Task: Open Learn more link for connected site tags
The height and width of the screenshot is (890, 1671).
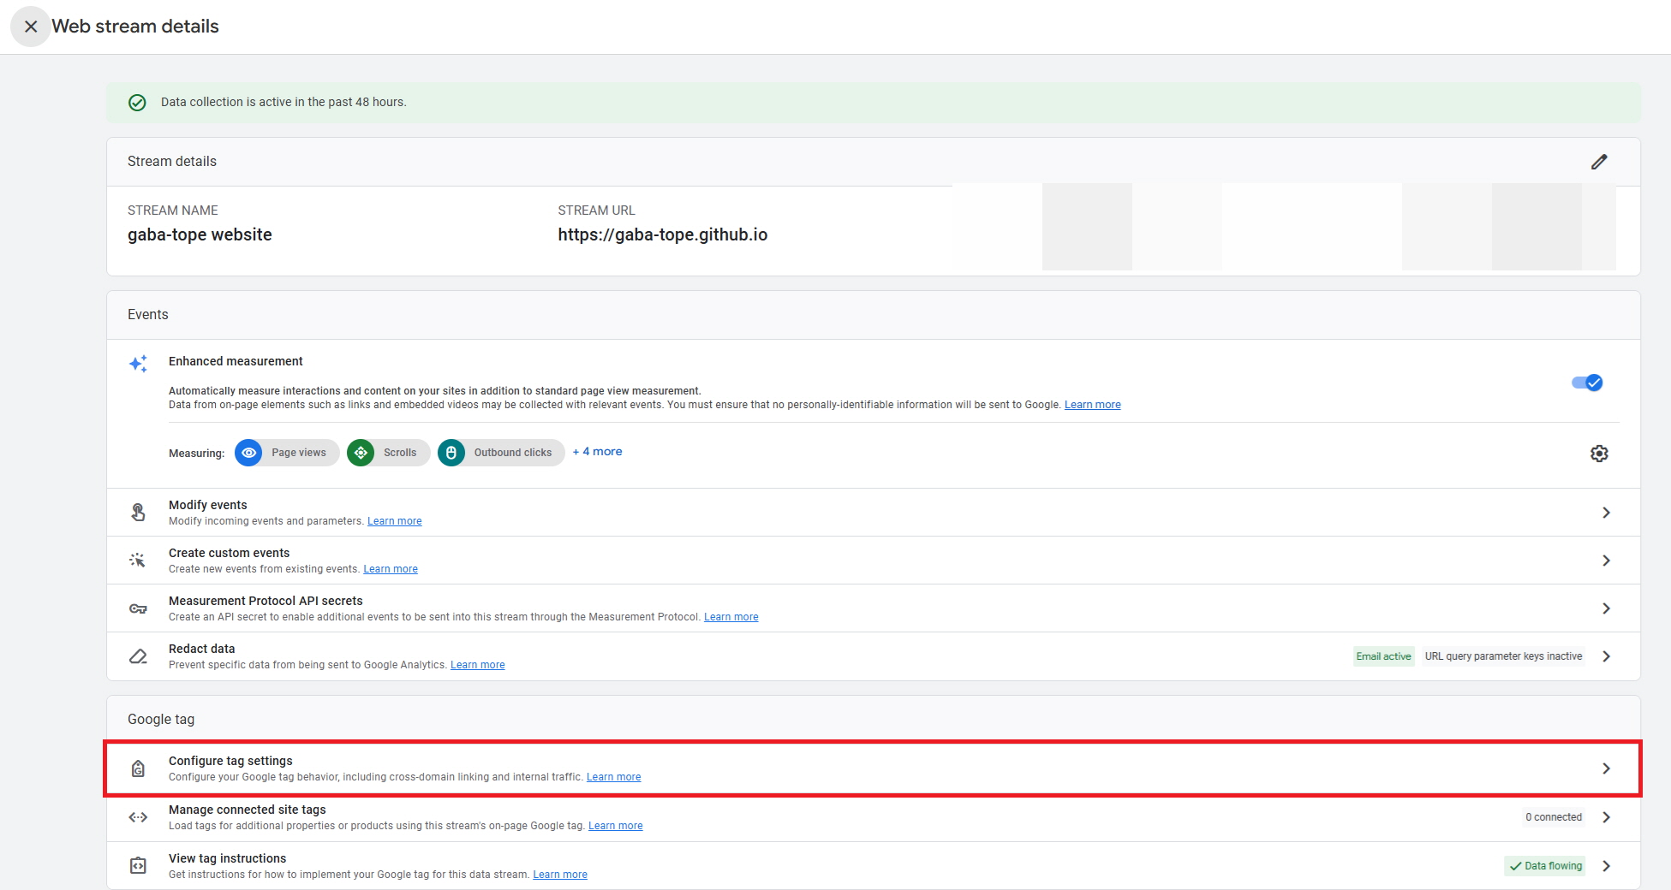Action: [616, 826]
